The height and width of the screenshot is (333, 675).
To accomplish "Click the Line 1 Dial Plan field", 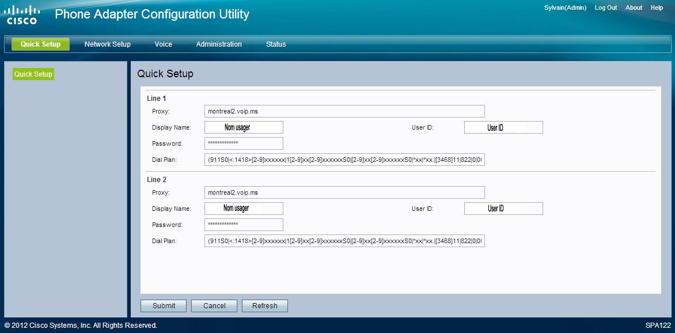I will pos(344,160).
